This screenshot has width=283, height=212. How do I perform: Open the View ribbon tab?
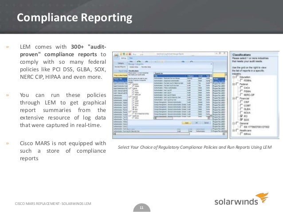point(131,58)
